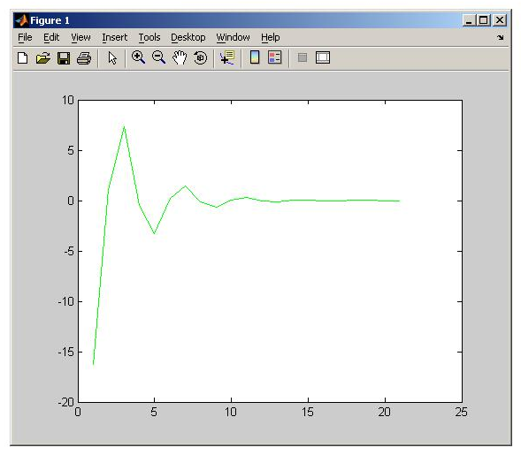Open the Insert menu

(x=115, y=37)
